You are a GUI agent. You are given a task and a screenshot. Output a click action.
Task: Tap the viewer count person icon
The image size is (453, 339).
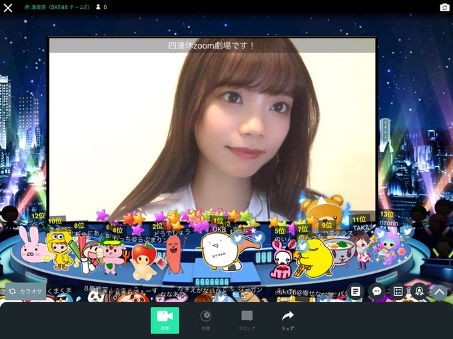coord(98,7)
